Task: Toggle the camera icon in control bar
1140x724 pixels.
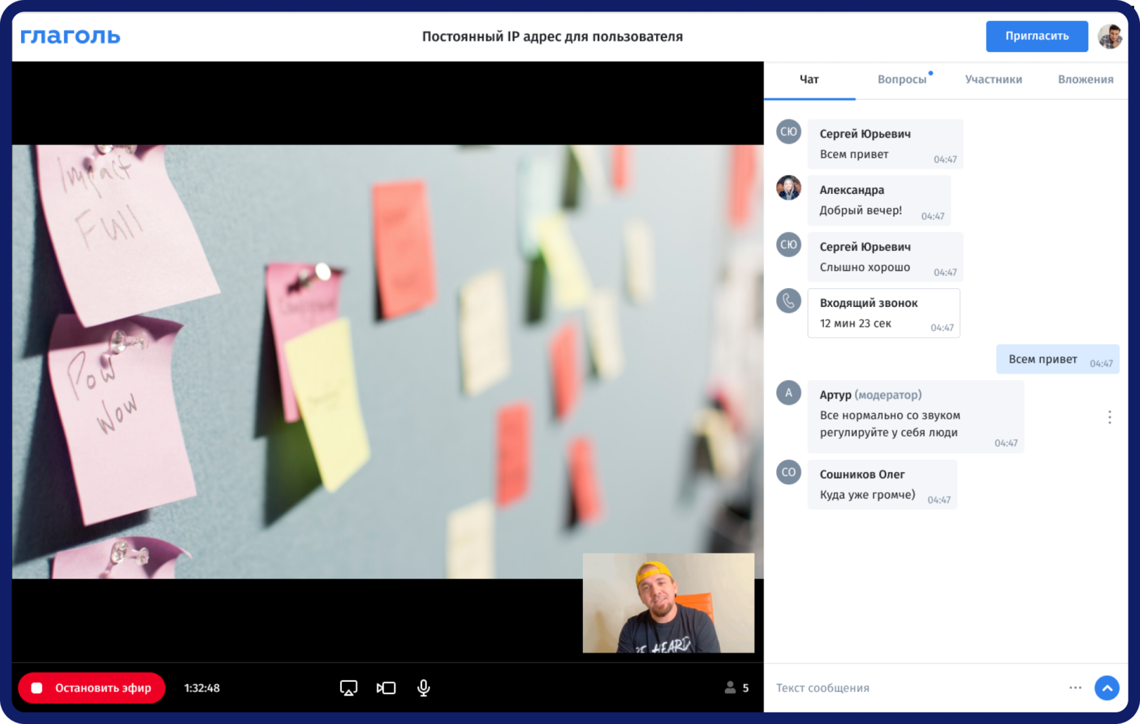Action: point(386,688)
